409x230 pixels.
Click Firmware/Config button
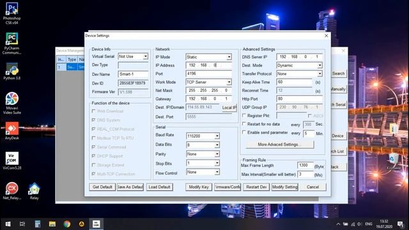coord(228,187)
